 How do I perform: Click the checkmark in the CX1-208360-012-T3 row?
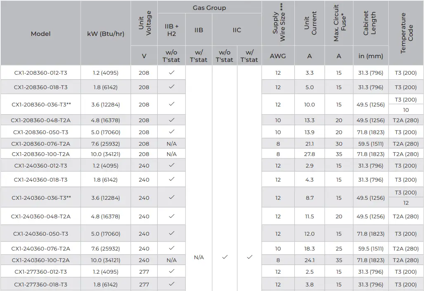[x=171, y=72]
